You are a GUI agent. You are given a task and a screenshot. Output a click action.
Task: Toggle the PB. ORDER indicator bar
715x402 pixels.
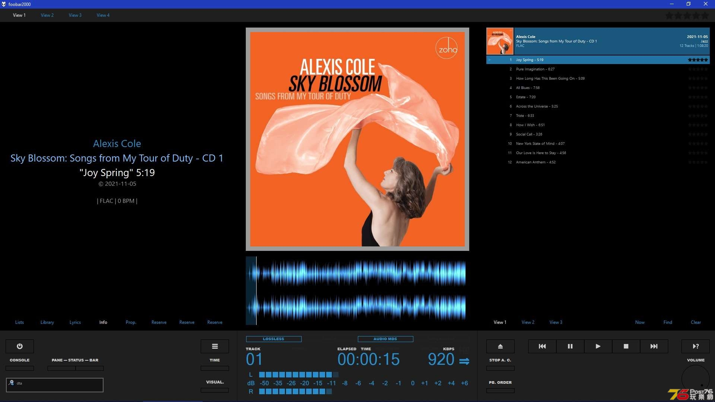coord(500,391)
